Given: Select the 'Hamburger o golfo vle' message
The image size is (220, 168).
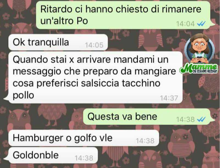Looking at the screenshot, I should tap(83, 138).
